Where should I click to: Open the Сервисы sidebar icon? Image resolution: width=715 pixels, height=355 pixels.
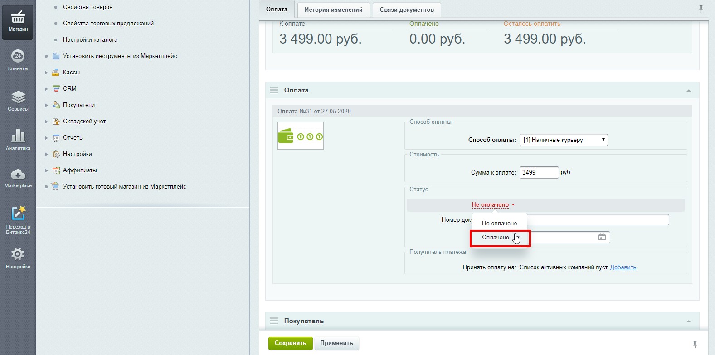point(18,101)
